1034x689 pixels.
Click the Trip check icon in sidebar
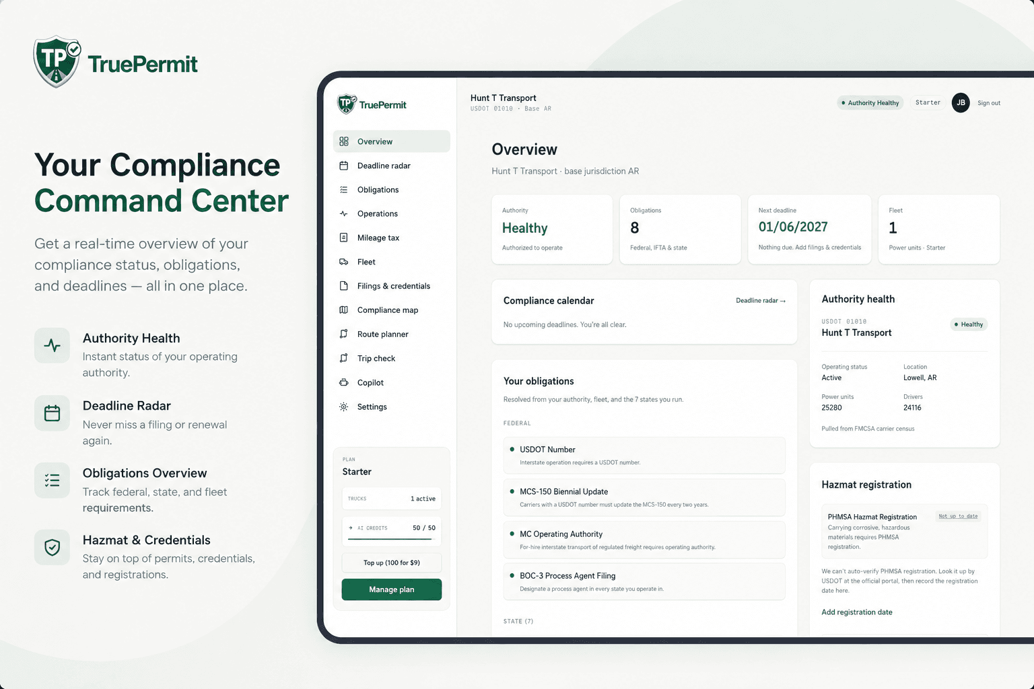tap(344, 358)
